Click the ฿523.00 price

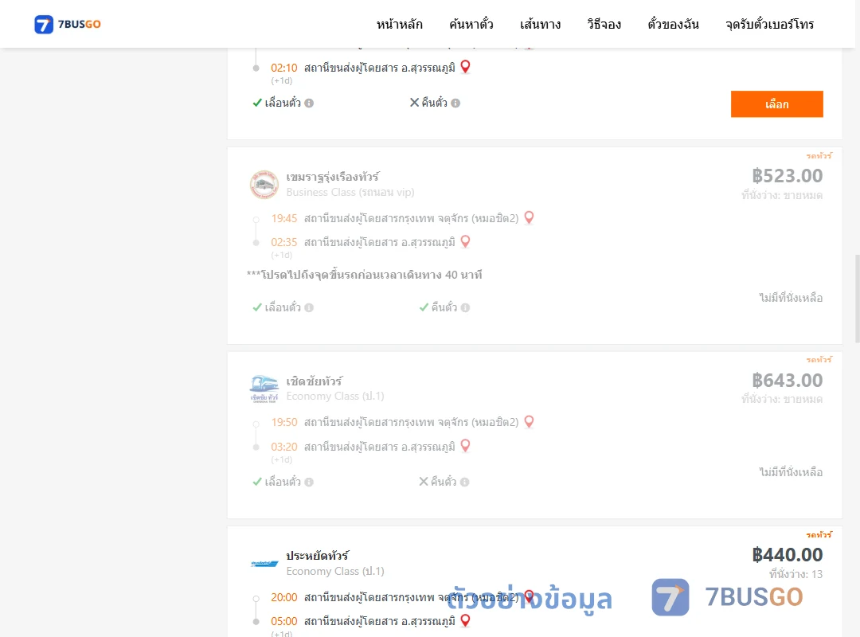(x=787, y=175)
